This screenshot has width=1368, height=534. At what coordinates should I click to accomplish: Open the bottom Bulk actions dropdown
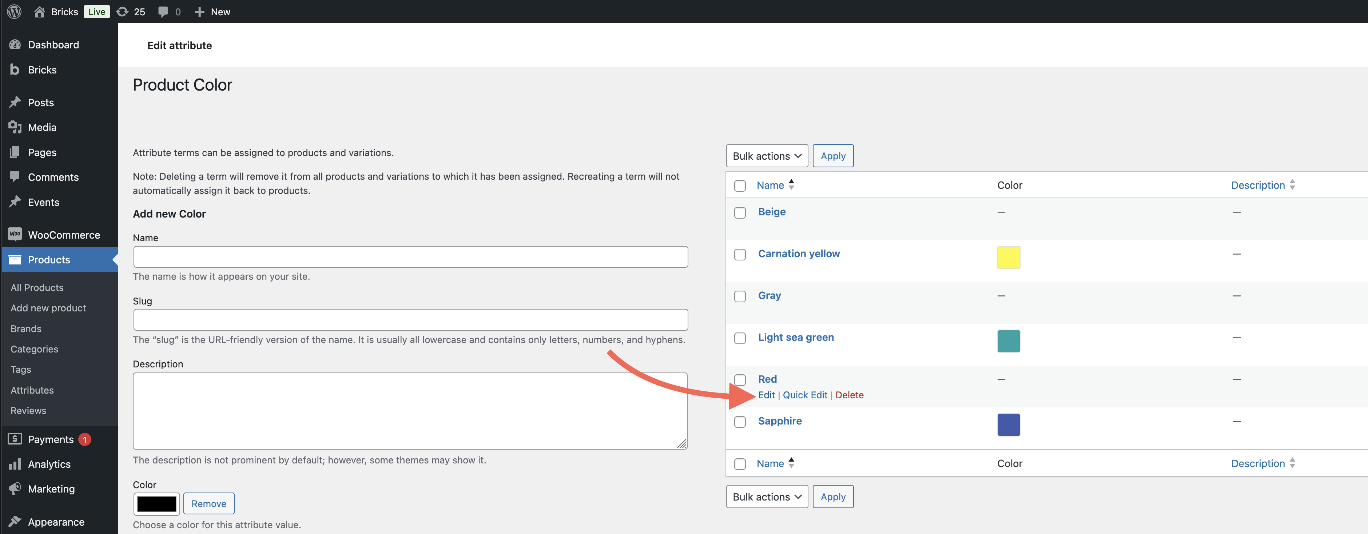[766, 496]
